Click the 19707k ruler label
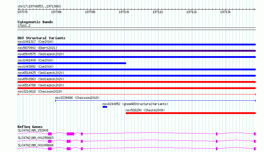Image resolution: width=264 pixels, height=152 pixels. click(x=23, y=12)
